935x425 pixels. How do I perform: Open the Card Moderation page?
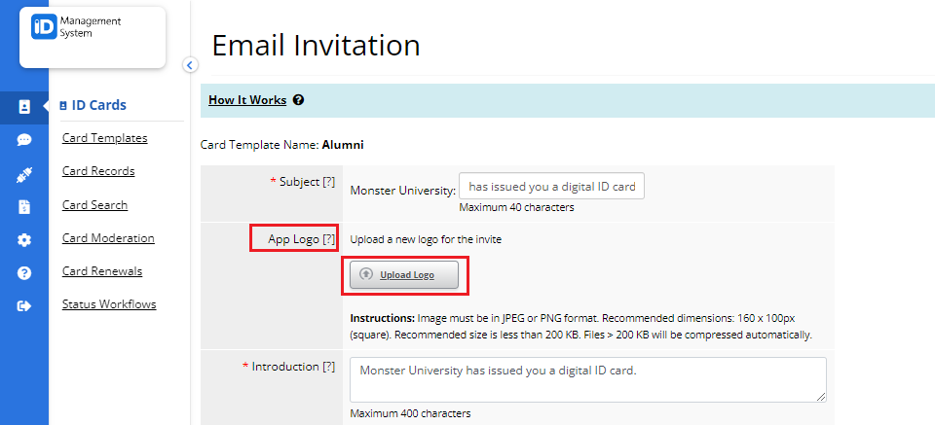point(108,238)
